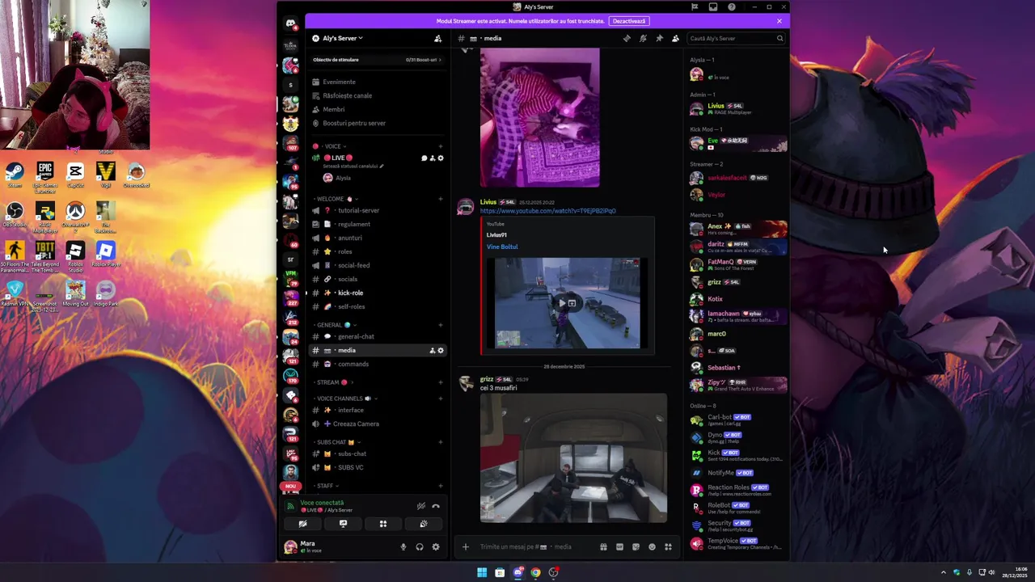
Task: Switch to commands channel
Action: (377, 364)
